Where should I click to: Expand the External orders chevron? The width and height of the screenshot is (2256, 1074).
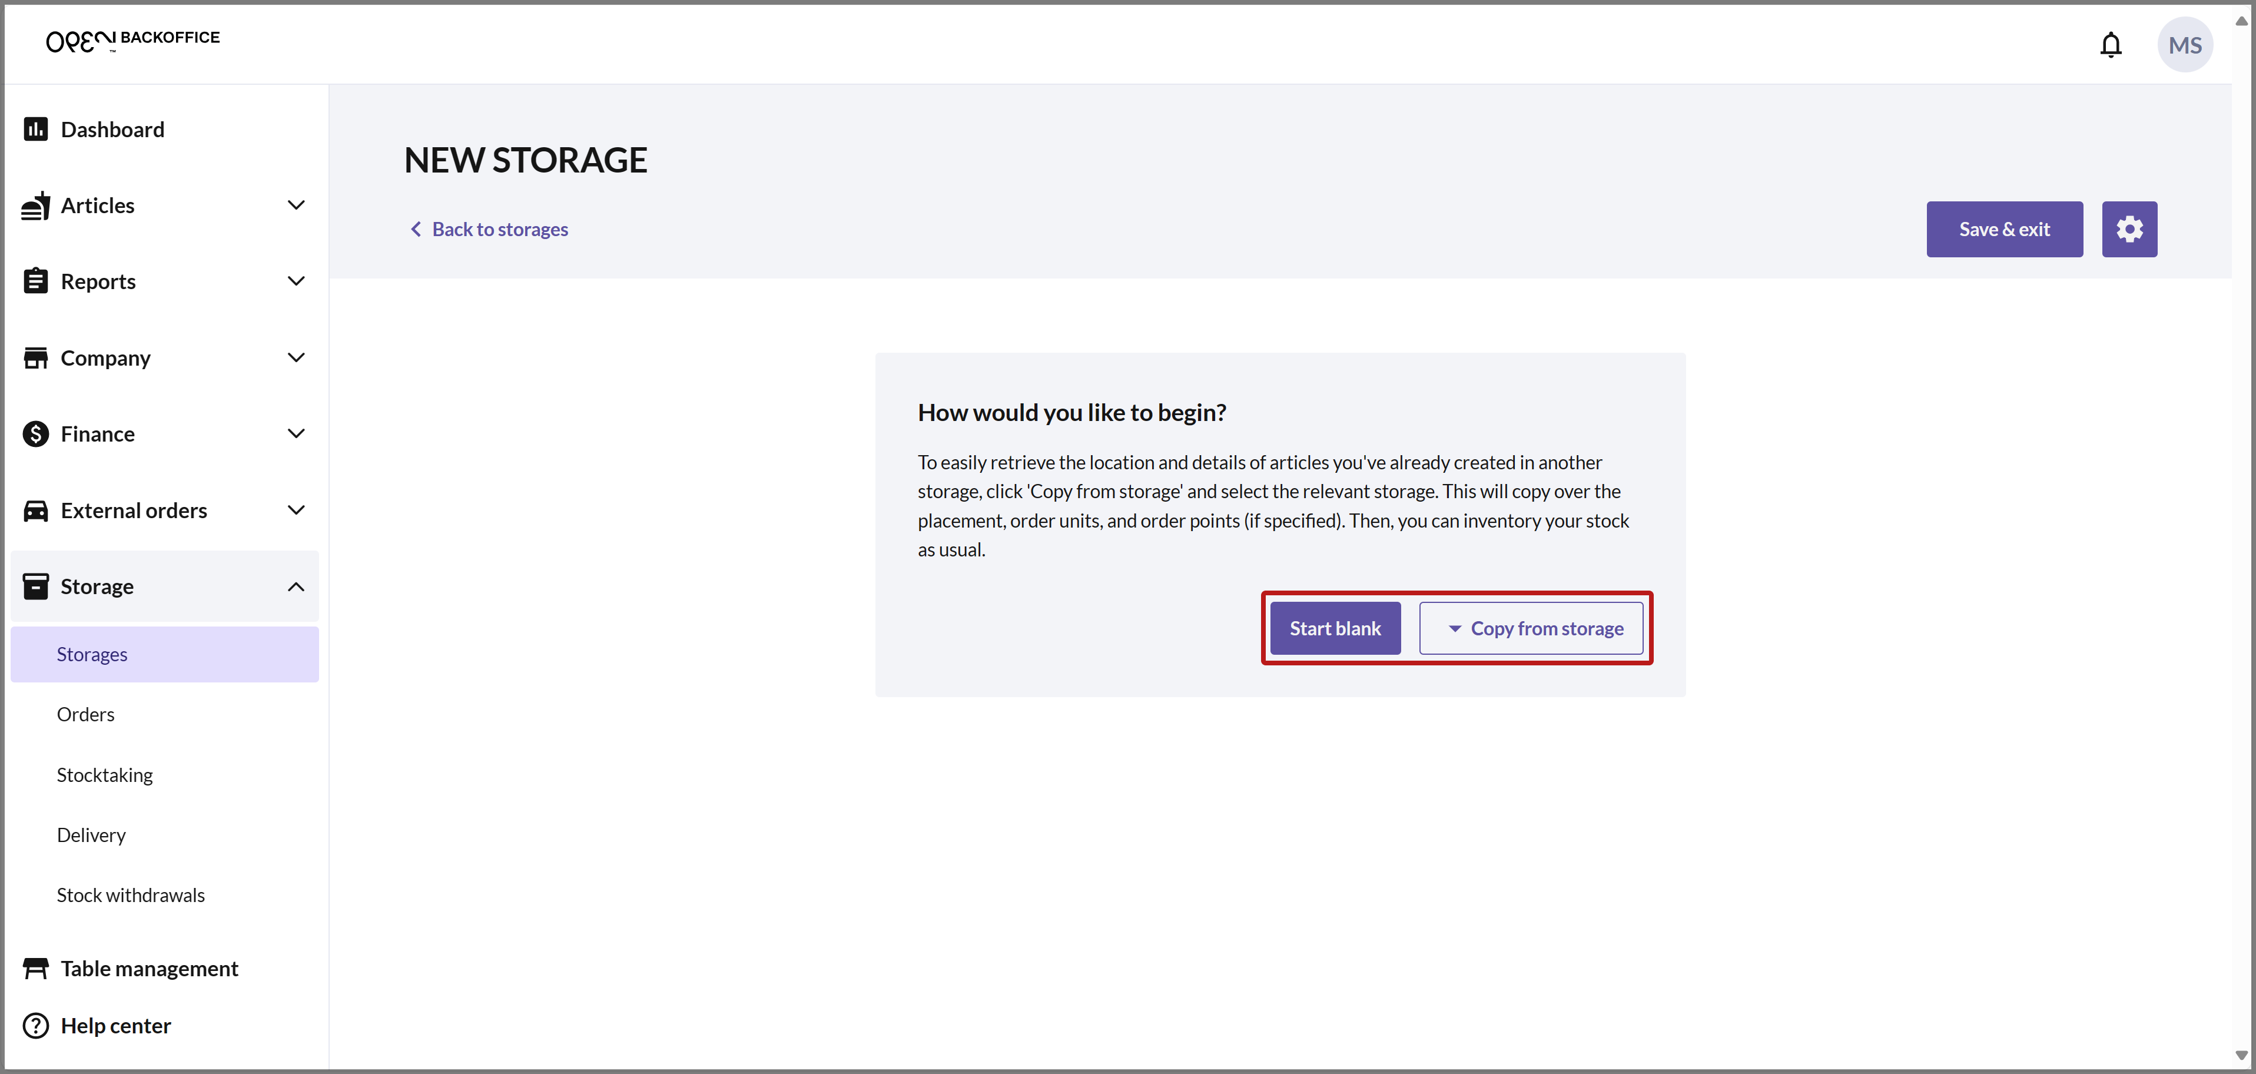point(296,510)
